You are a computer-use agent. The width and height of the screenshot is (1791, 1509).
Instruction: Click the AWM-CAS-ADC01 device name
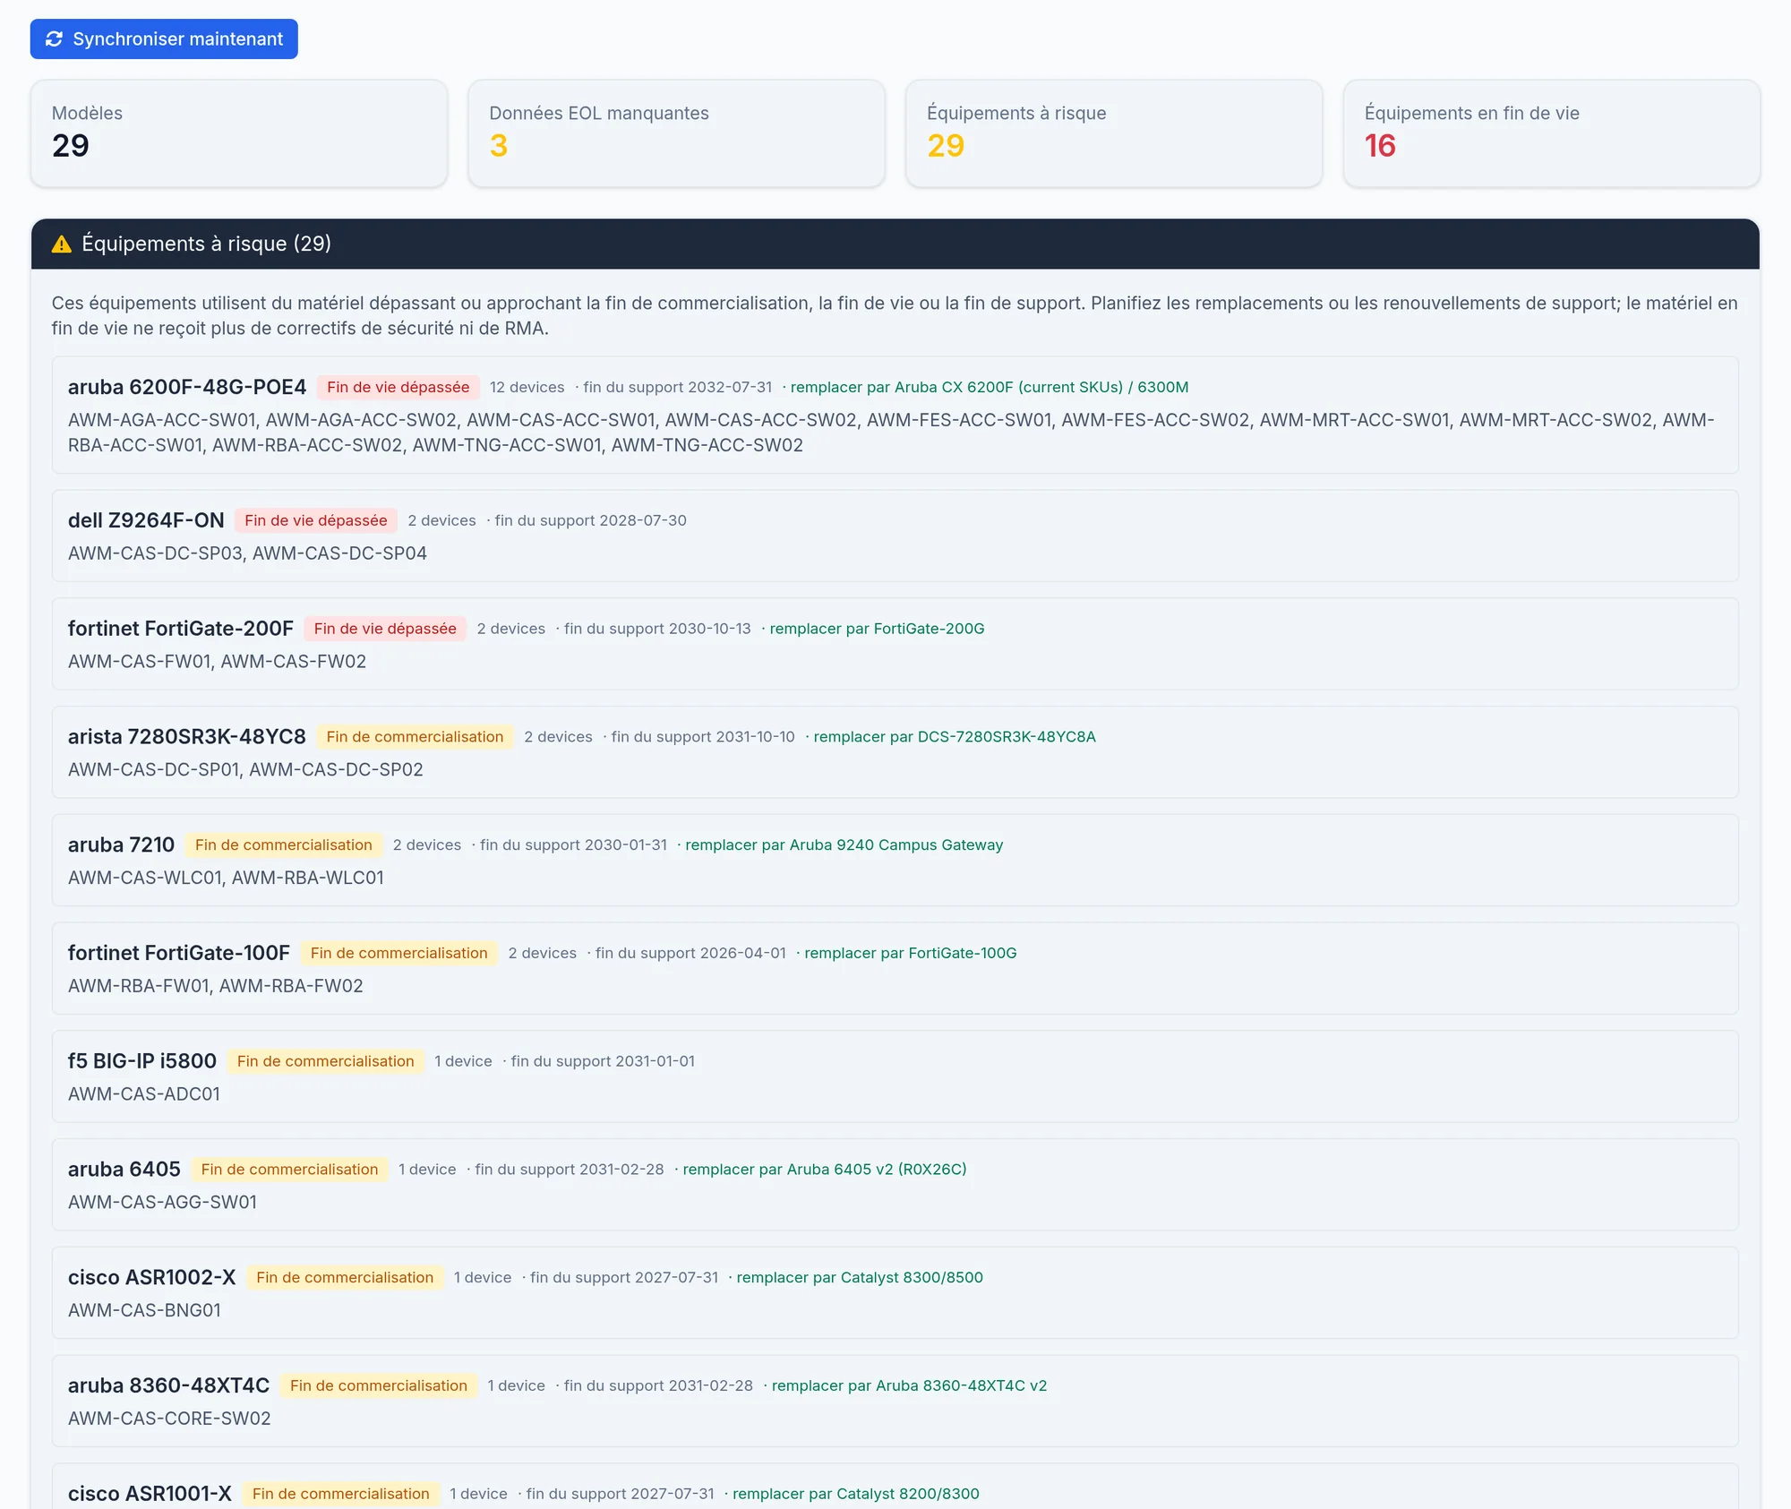[x=144, y=1094]
